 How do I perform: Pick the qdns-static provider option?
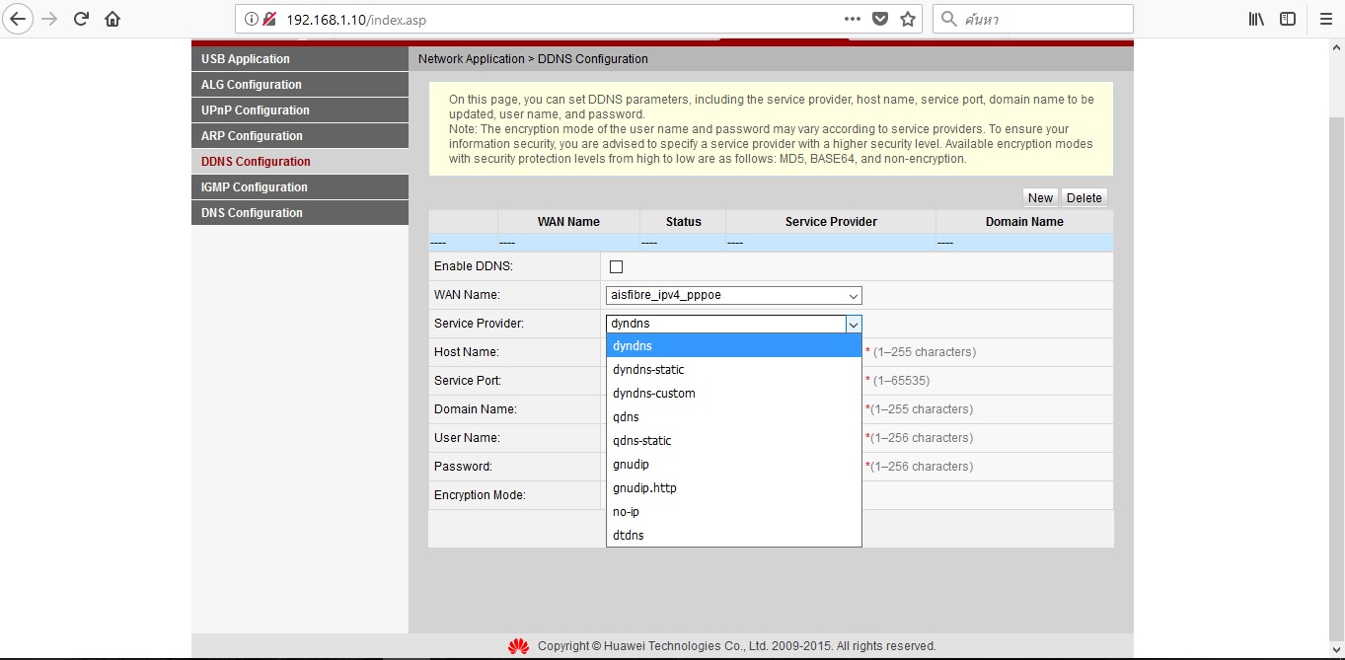point(641,441)
